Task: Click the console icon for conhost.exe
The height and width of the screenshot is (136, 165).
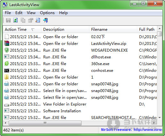Action: pyautogui.click(x=7, y=71)
